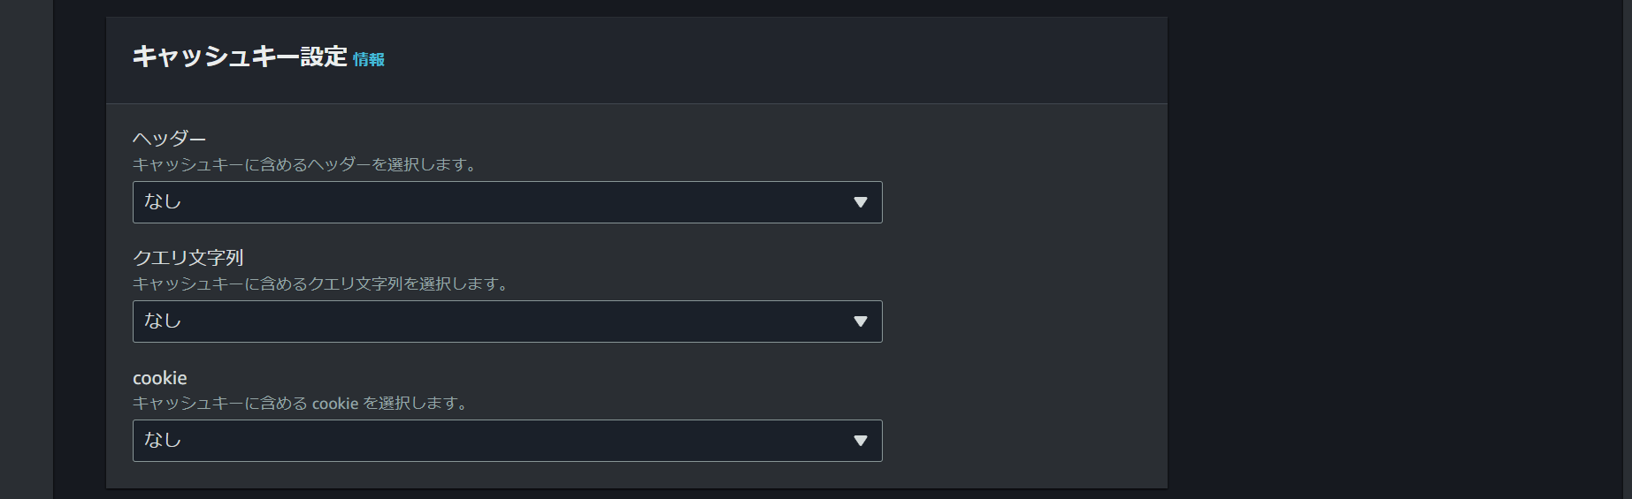Click the empty background right of the panel

pyautogui.click(x=1398, y=249)
